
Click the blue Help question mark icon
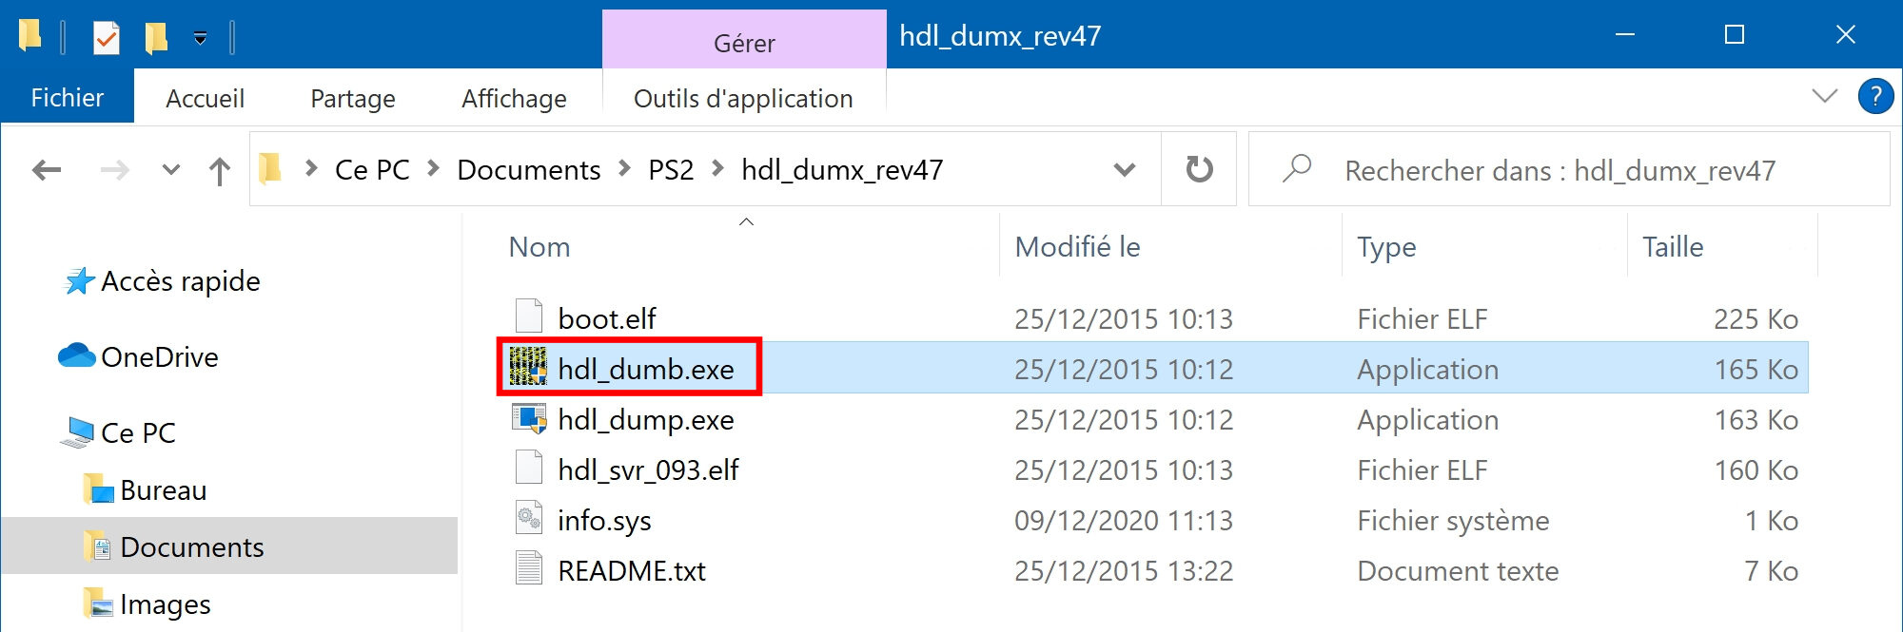[1875, 97]
